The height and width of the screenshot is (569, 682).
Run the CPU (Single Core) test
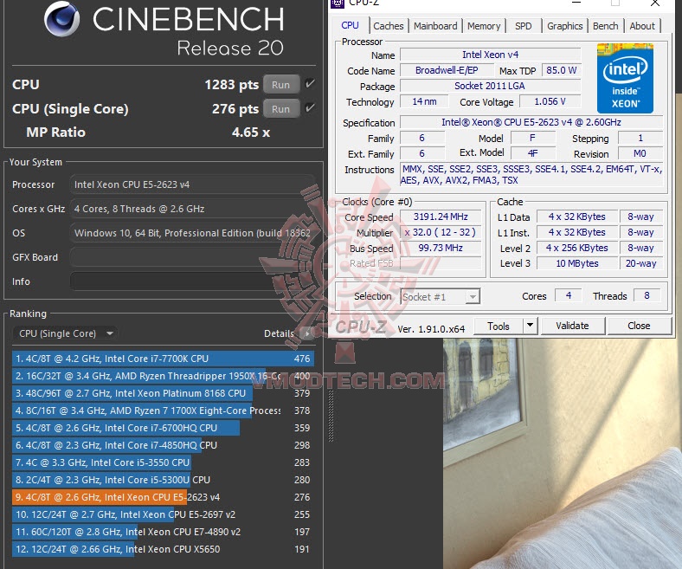click(x=281, y=109)
